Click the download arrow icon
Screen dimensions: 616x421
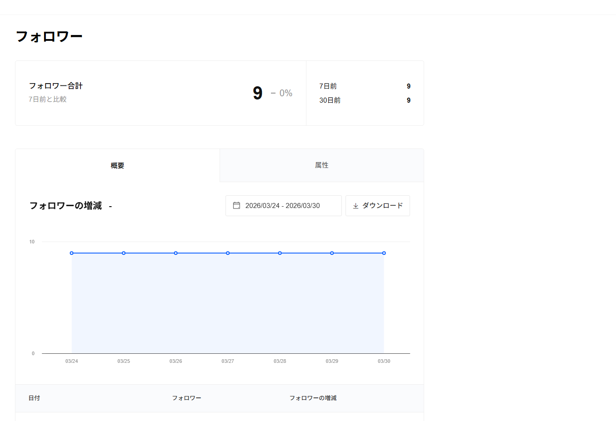tap(356, 206)
